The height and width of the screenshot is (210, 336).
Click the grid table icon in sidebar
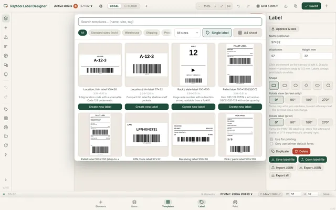pyautogui.click(x=6, y=118)
